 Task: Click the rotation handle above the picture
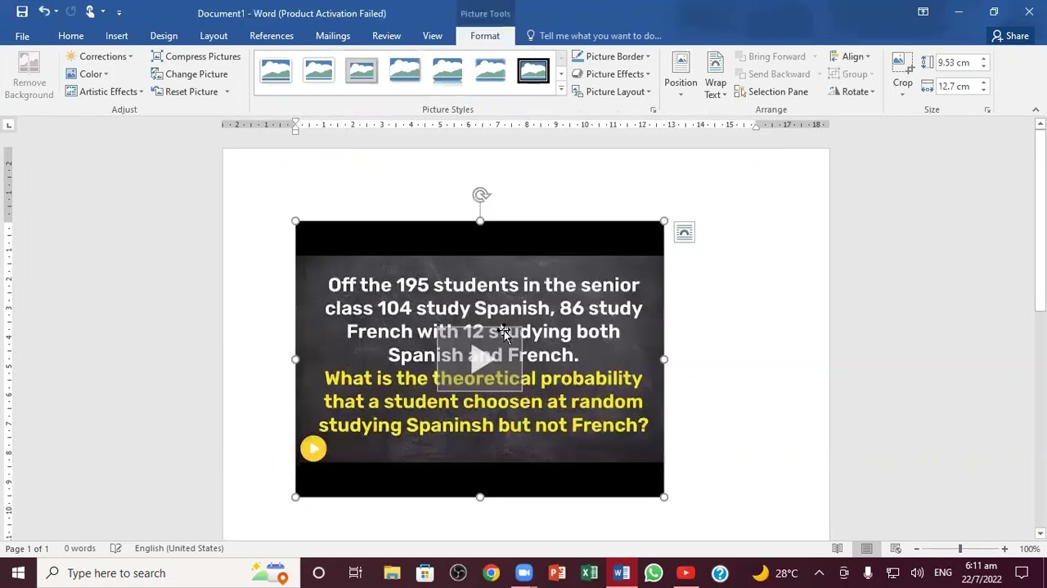tap(481, 194)
